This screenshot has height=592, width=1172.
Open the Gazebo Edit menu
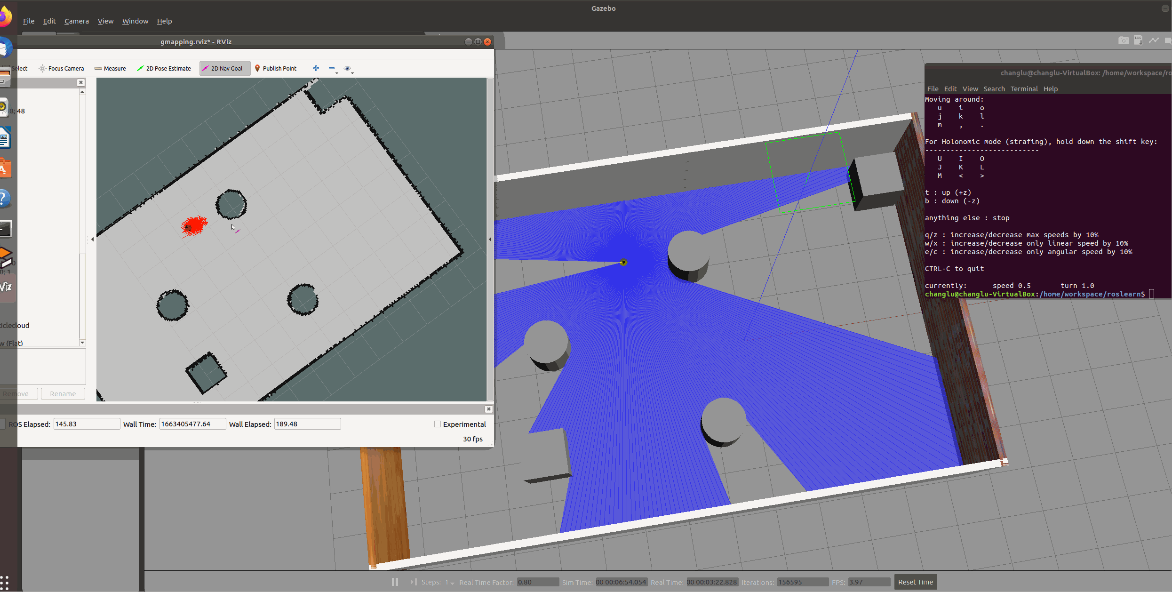point(49,21)
